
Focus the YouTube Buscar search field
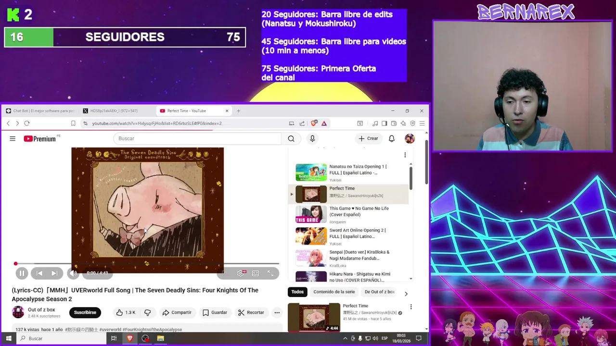pos(197,138)
